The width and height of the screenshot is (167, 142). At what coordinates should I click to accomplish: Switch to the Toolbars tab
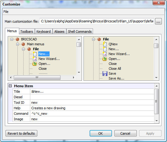[x=27, y=32]
